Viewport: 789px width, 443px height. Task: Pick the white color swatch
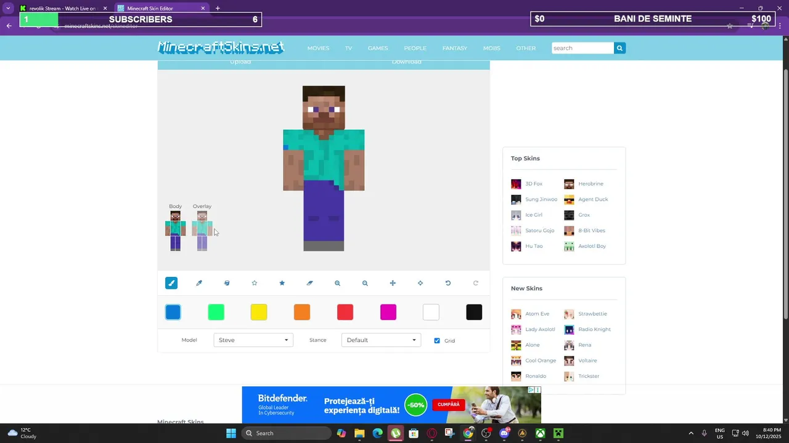pos(431,312)
